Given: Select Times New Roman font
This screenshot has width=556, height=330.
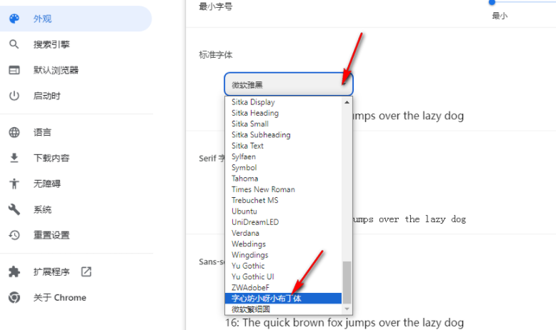Looking at the screenshot, I should click(283, 189).
